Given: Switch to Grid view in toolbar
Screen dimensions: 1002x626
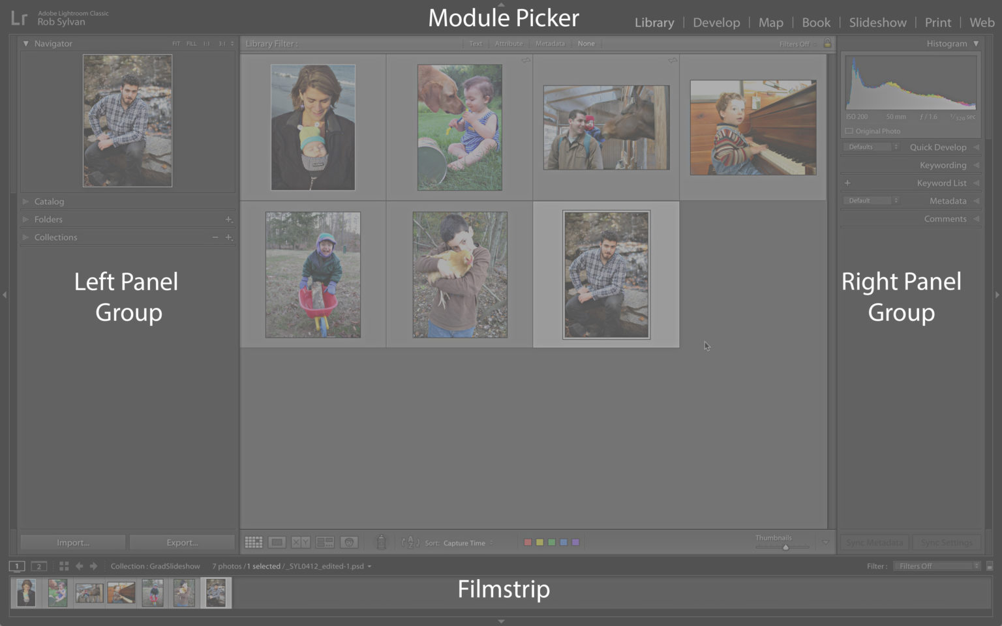Looking at the screenshot, I should click(x=253, y=543).
